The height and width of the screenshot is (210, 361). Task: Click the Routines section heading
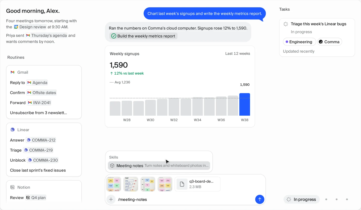[x=16, y=57]
